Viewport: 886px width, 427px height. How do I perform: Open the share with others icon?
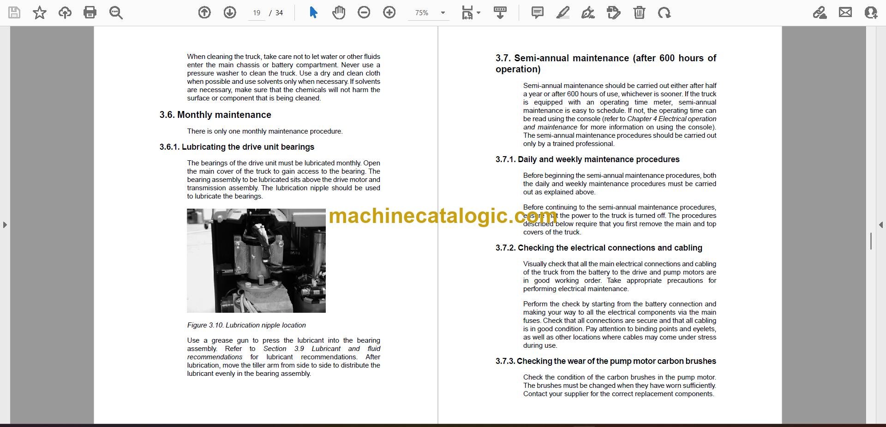(x=871, y=12)
